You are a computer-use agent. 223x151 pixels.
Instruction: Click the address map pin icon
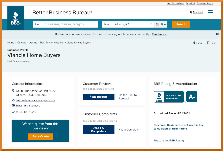(13, 91)
